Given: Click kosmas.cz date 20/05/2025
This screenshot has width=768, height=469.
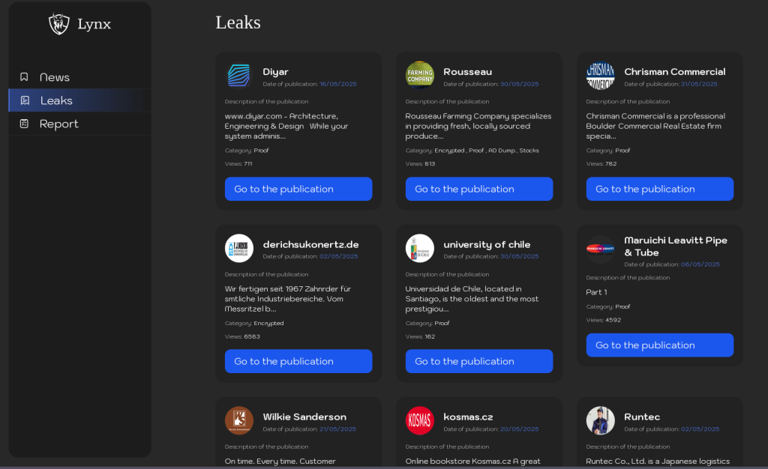Looking at the screenshot, I should (519, 429).
